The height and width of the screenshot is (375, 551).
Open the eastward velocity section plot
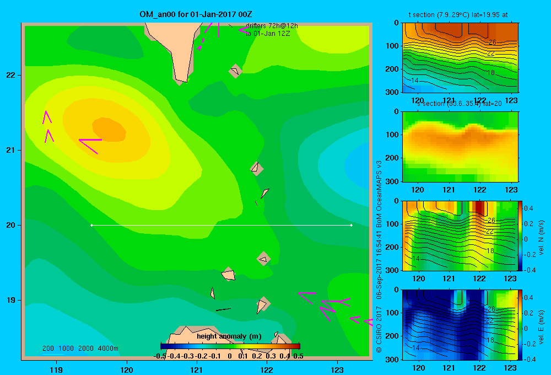click(x=460, y=325)
